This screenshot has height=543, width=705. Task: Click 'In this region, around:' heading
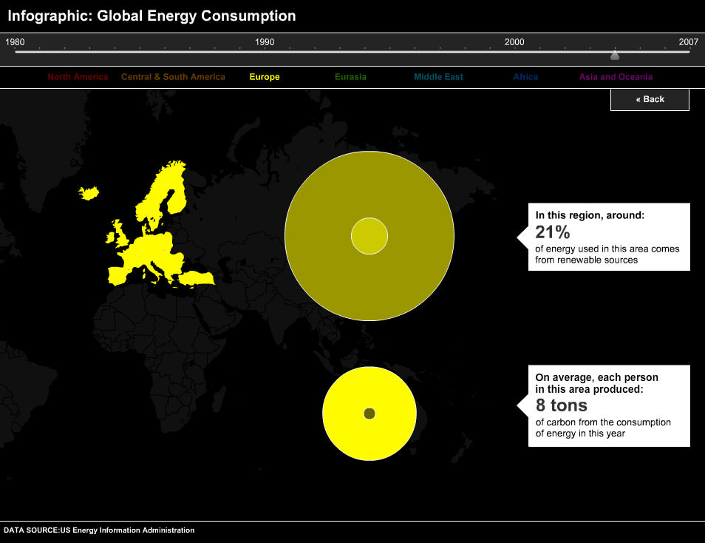click(590, 215)
